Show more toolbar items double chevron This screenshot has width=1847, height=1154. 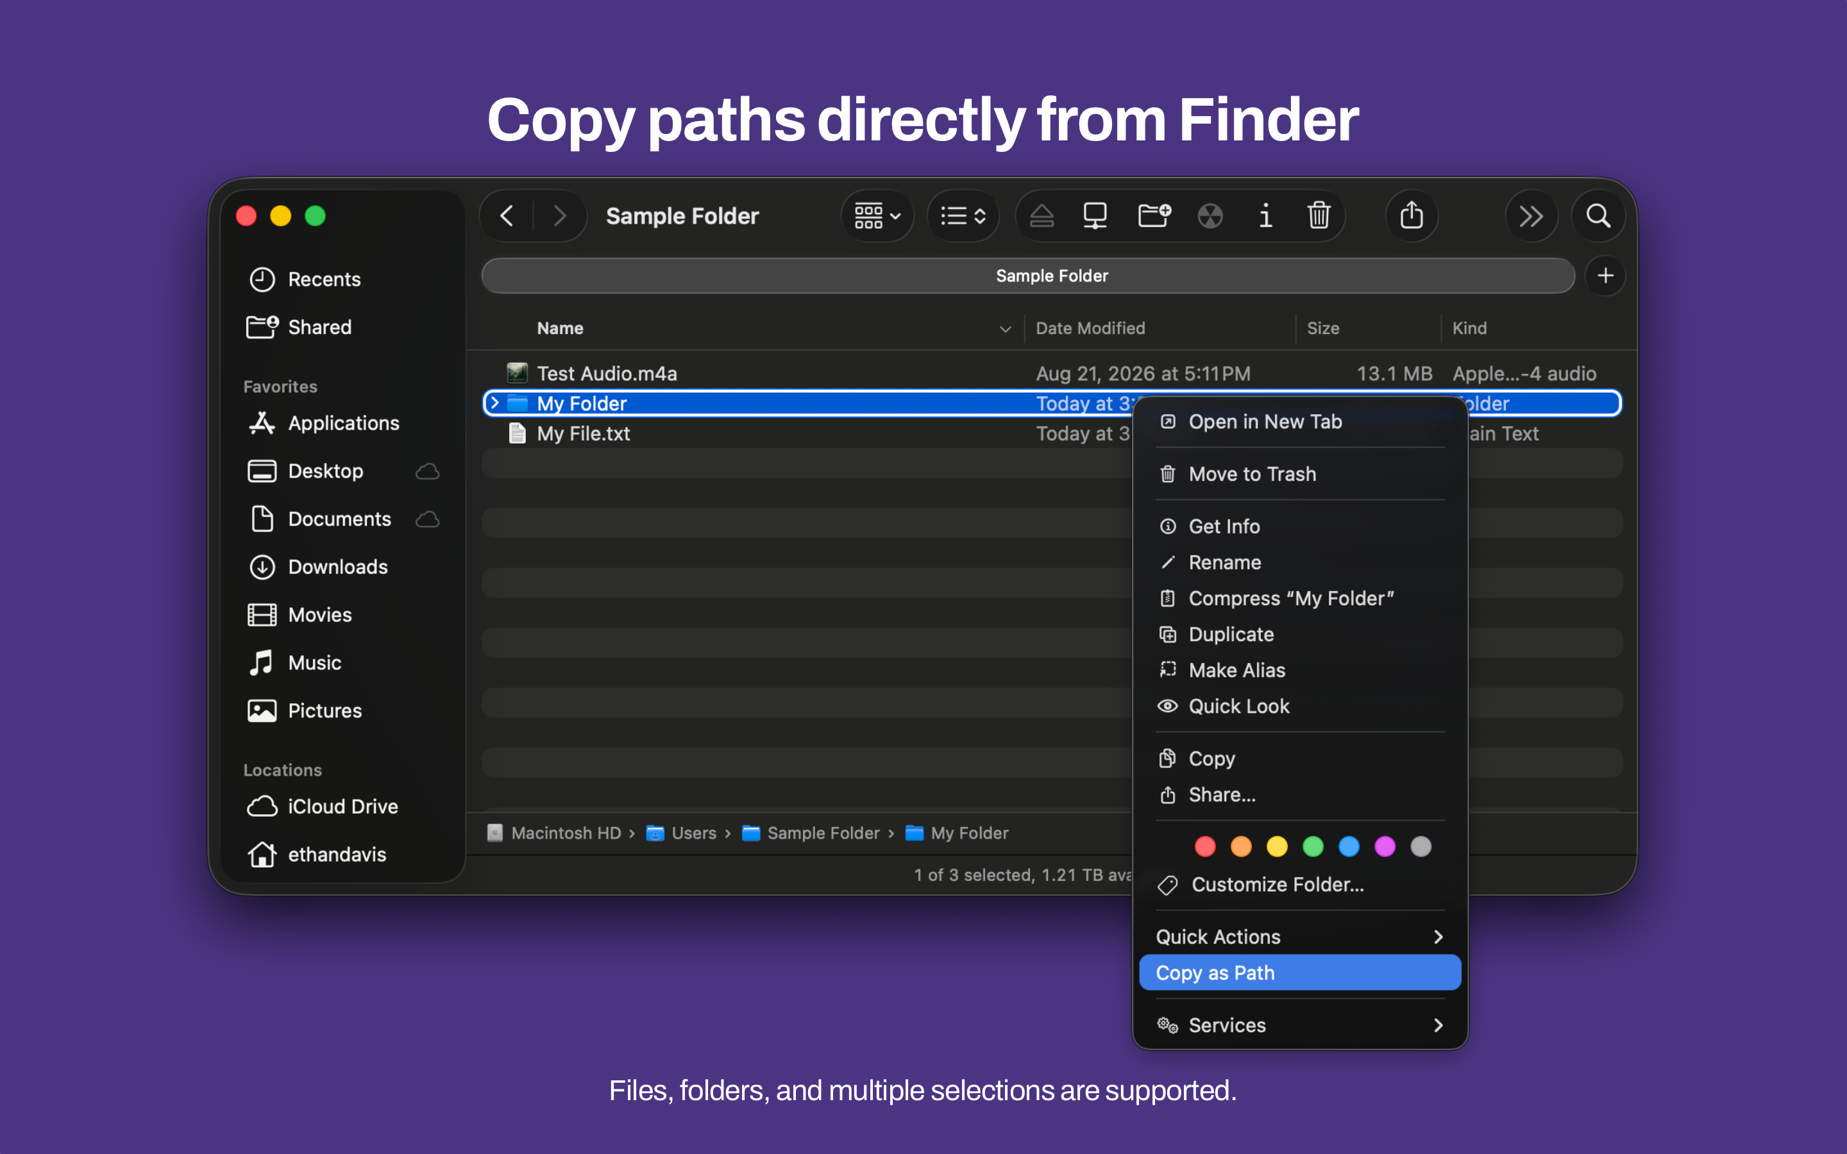click(1531, 216)
